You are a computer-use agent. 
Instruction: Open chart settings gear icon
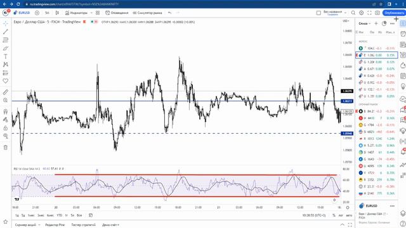[361, 13]
